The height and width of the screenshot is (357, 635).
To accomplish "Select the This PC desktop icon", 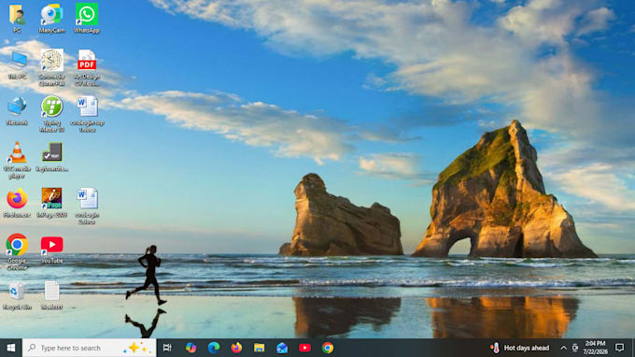I will [x=17, y=64].
